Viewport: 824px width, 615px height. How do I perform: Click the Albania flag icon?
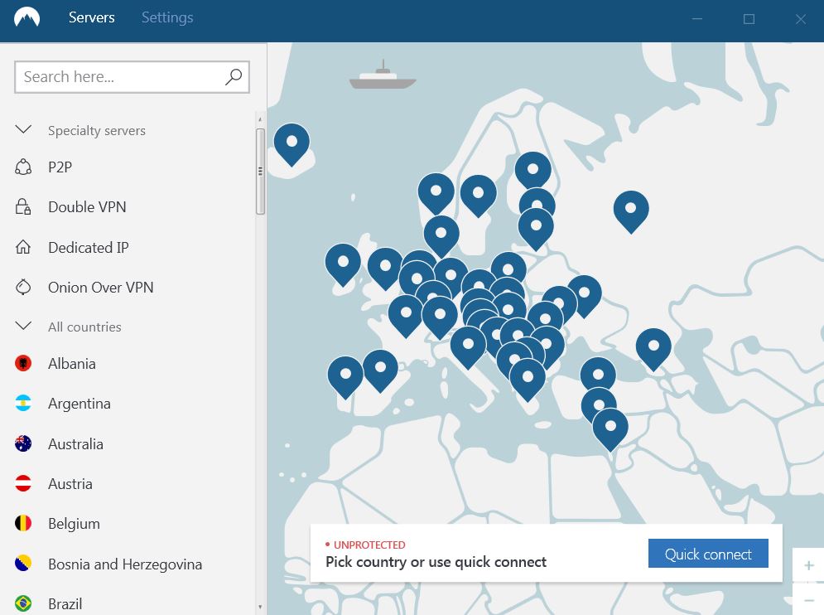pyautogui.click(x=23, y=363)
